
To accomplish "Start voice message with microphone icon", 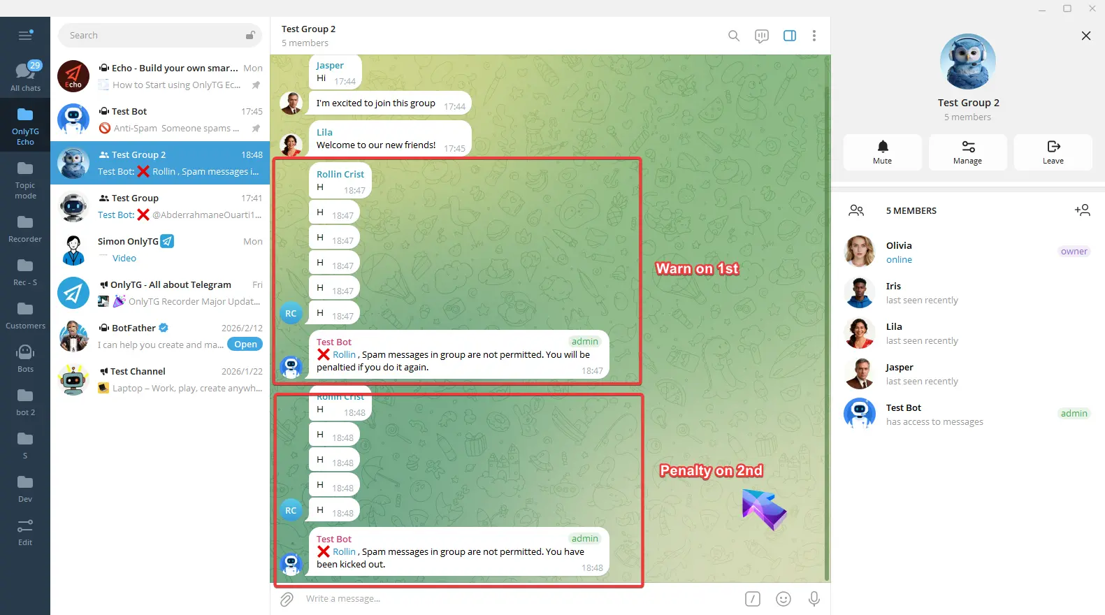I will point(814,599).
